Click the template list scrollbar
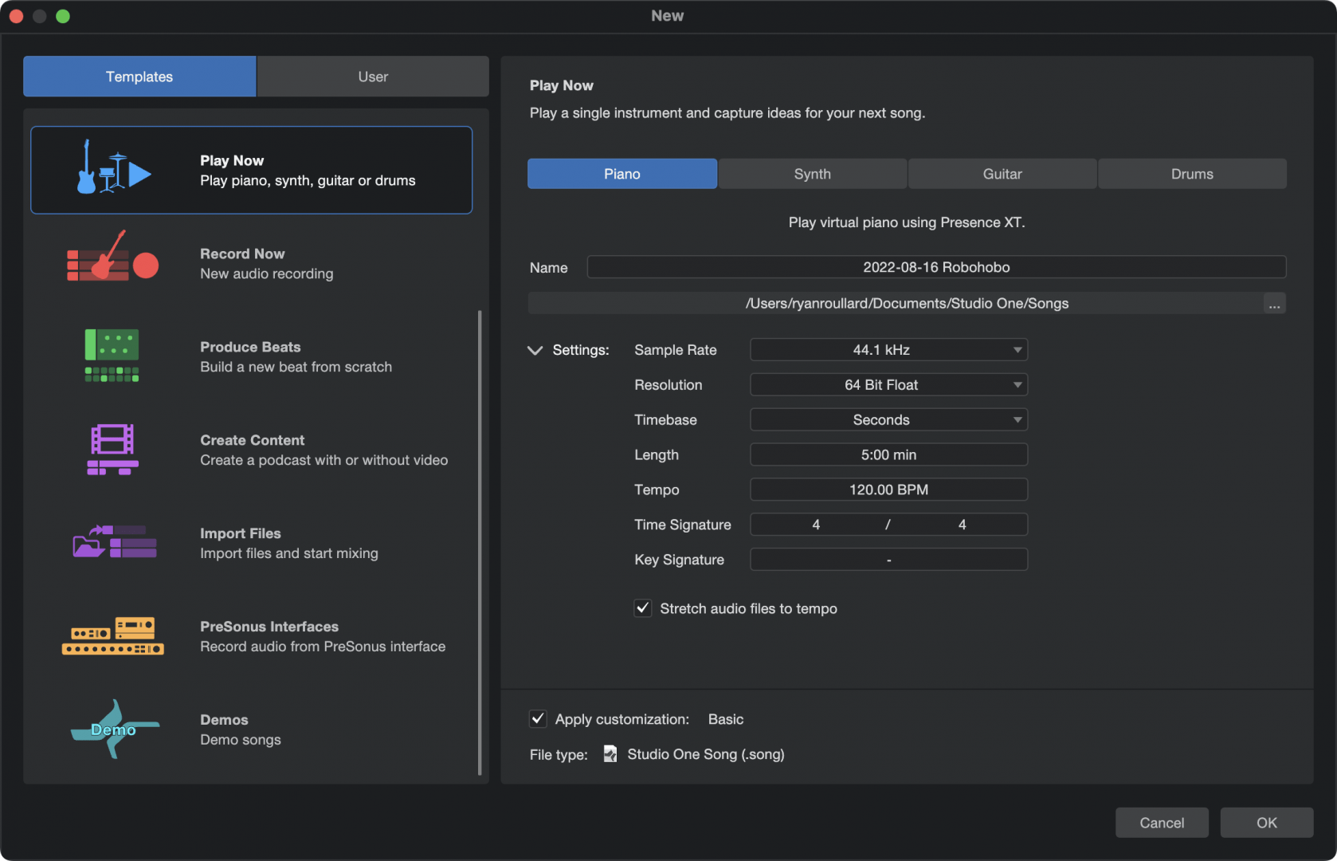This screenshot has width=1337, height=861. 480,542
